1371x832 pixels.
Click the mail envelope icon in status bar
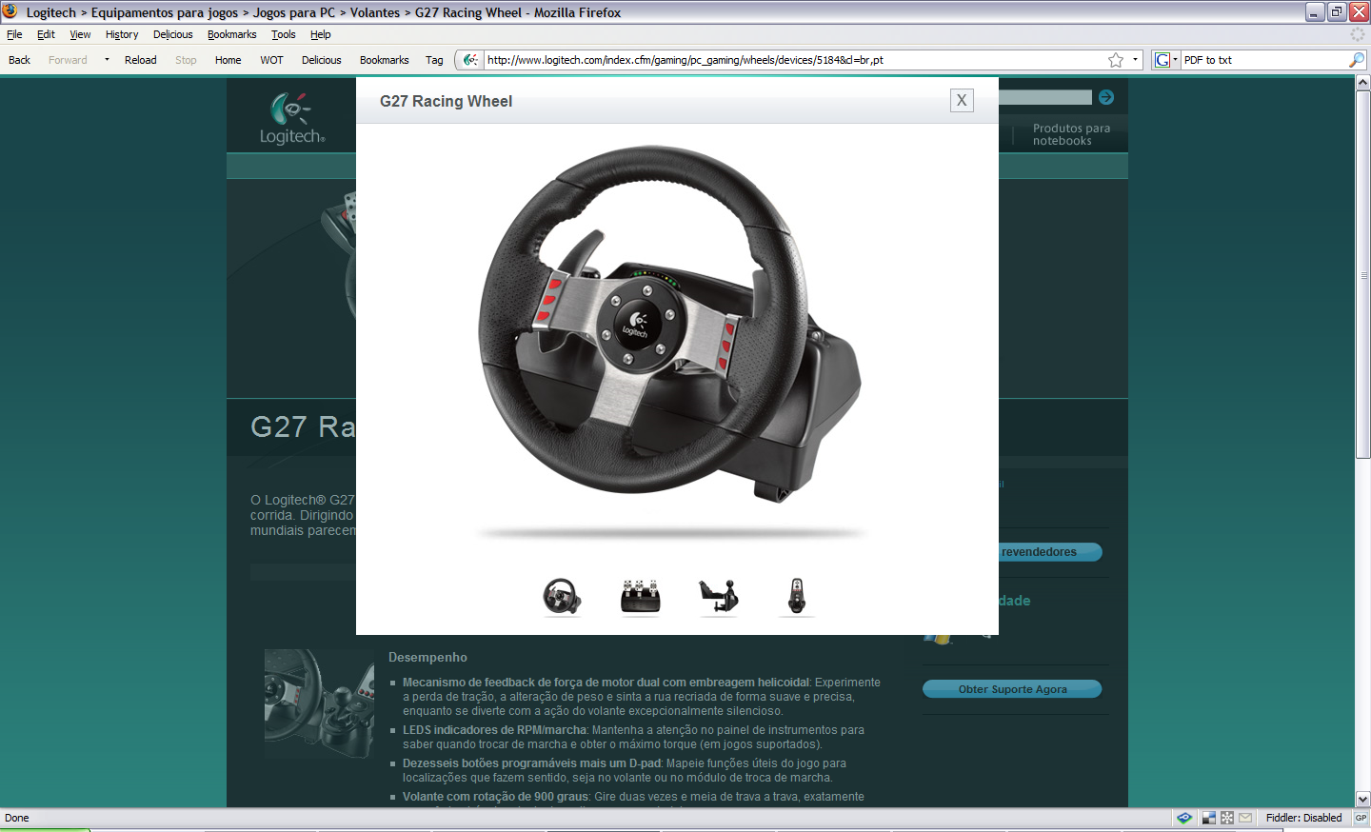coord(1245,818)
